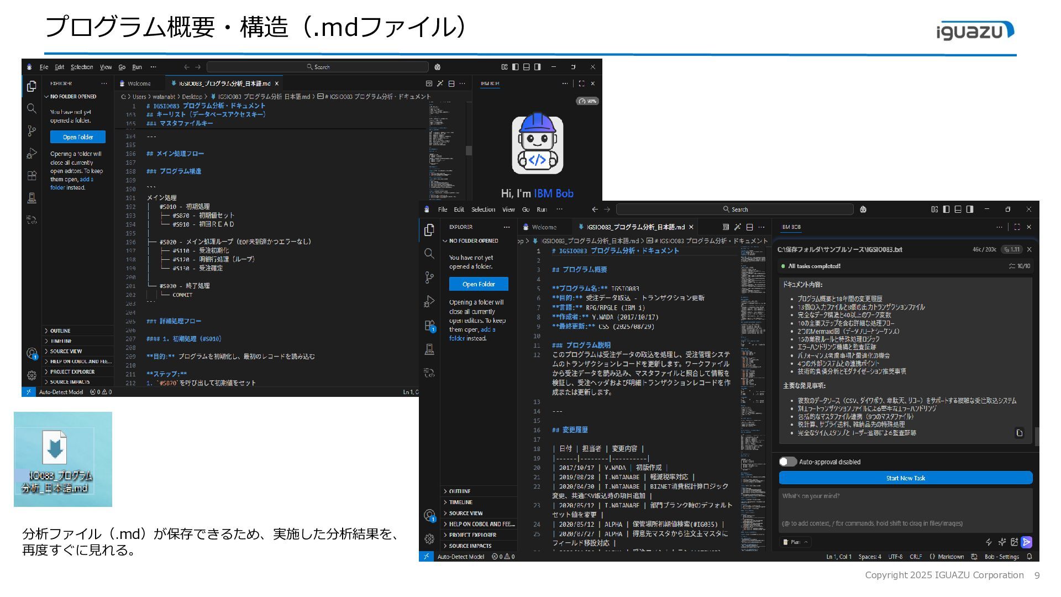This screenshot has height=597, width=1061.
Task: Collapse NO FOLDER OPENED in the front window
Action: 479,241
